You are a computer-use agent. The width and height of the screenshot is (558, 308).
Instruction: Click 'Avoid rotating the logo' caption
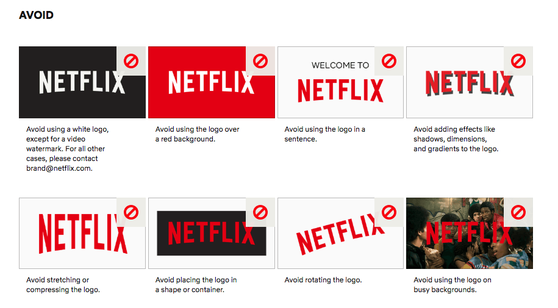(x=323, y=280)
